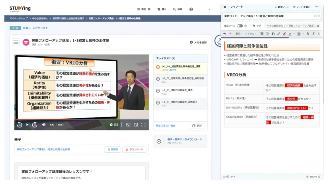Viewport: 328px width, 184px height.
Task: Remove the 中小企業診断士 tag
Action: (x=284, y=26)
